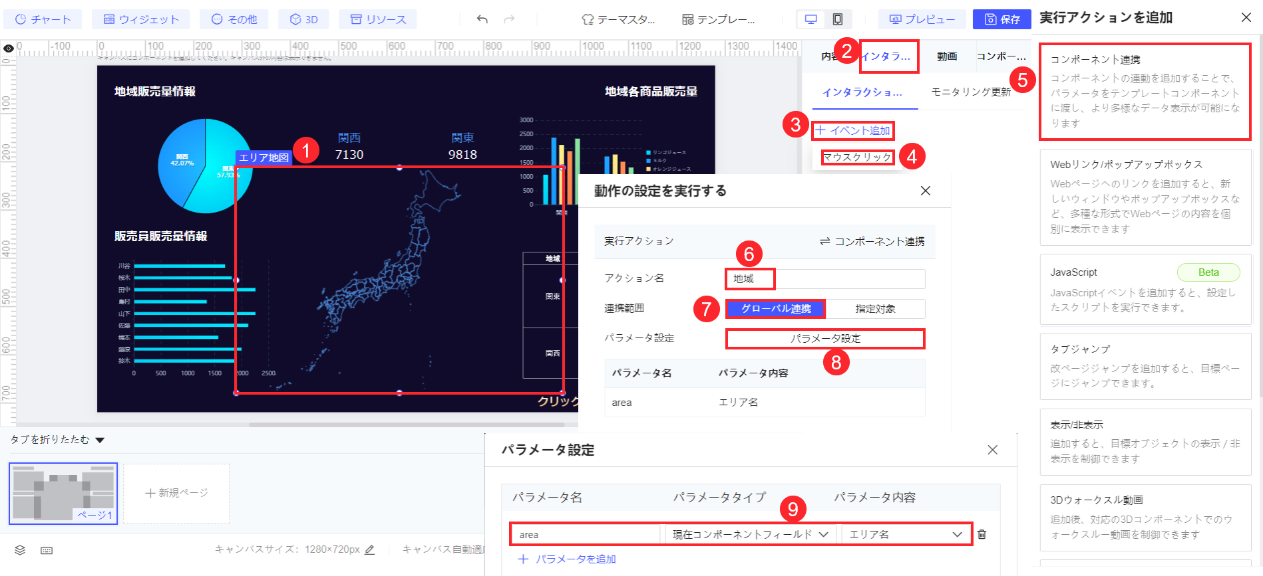Click the redo arrow icon
Viewport: 1263px width, 576px height.
[x=509, y=19]
